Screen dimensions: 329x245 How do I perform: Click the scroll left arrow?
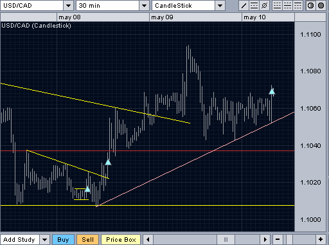[148, 239]
